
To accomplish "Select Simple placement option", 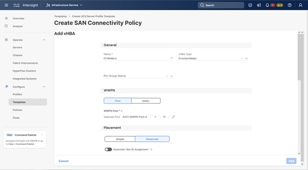I will point(120,139).
